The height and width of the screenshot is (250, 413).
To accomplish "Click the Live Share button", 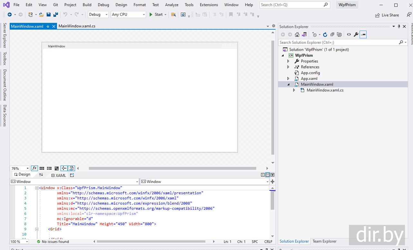I will point(387,15).
